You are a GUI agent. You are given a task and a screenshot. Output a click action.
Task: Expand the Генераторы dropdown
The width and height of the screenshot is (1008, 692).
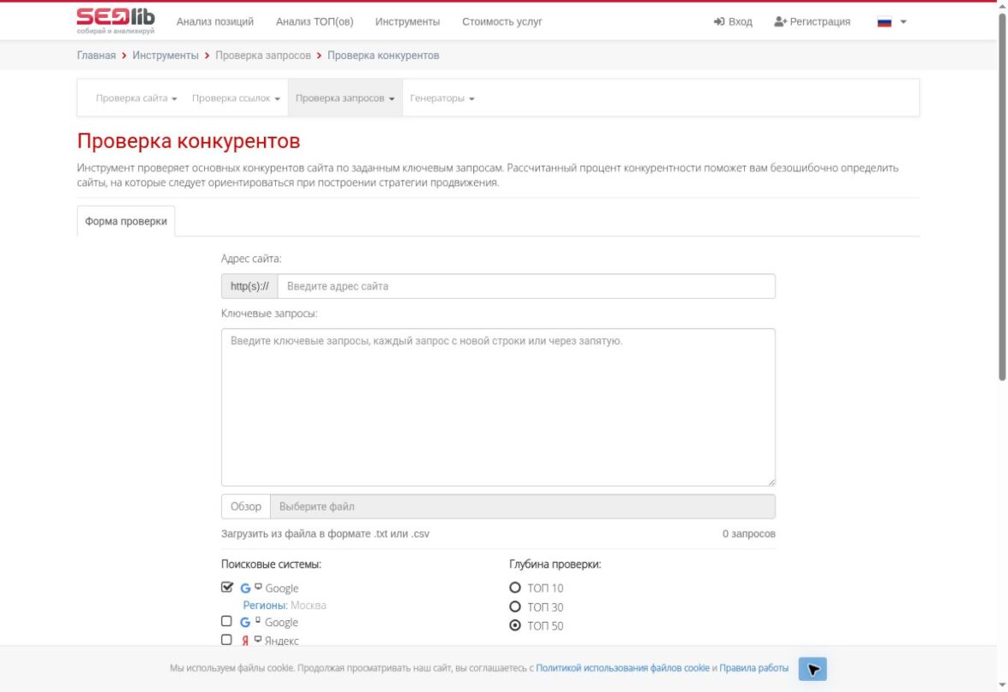pos(441,98)
